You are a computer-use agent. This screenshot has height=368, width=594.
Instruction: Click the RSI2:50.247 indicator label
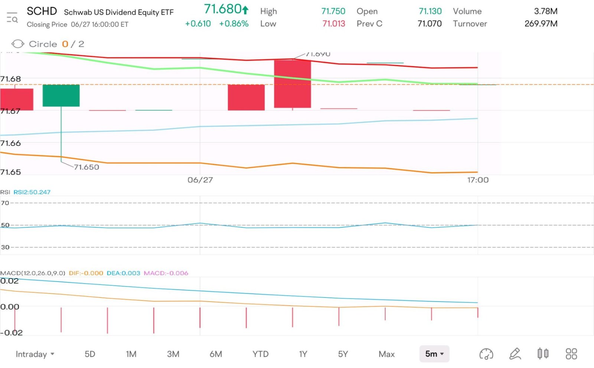tap(32, 192)
